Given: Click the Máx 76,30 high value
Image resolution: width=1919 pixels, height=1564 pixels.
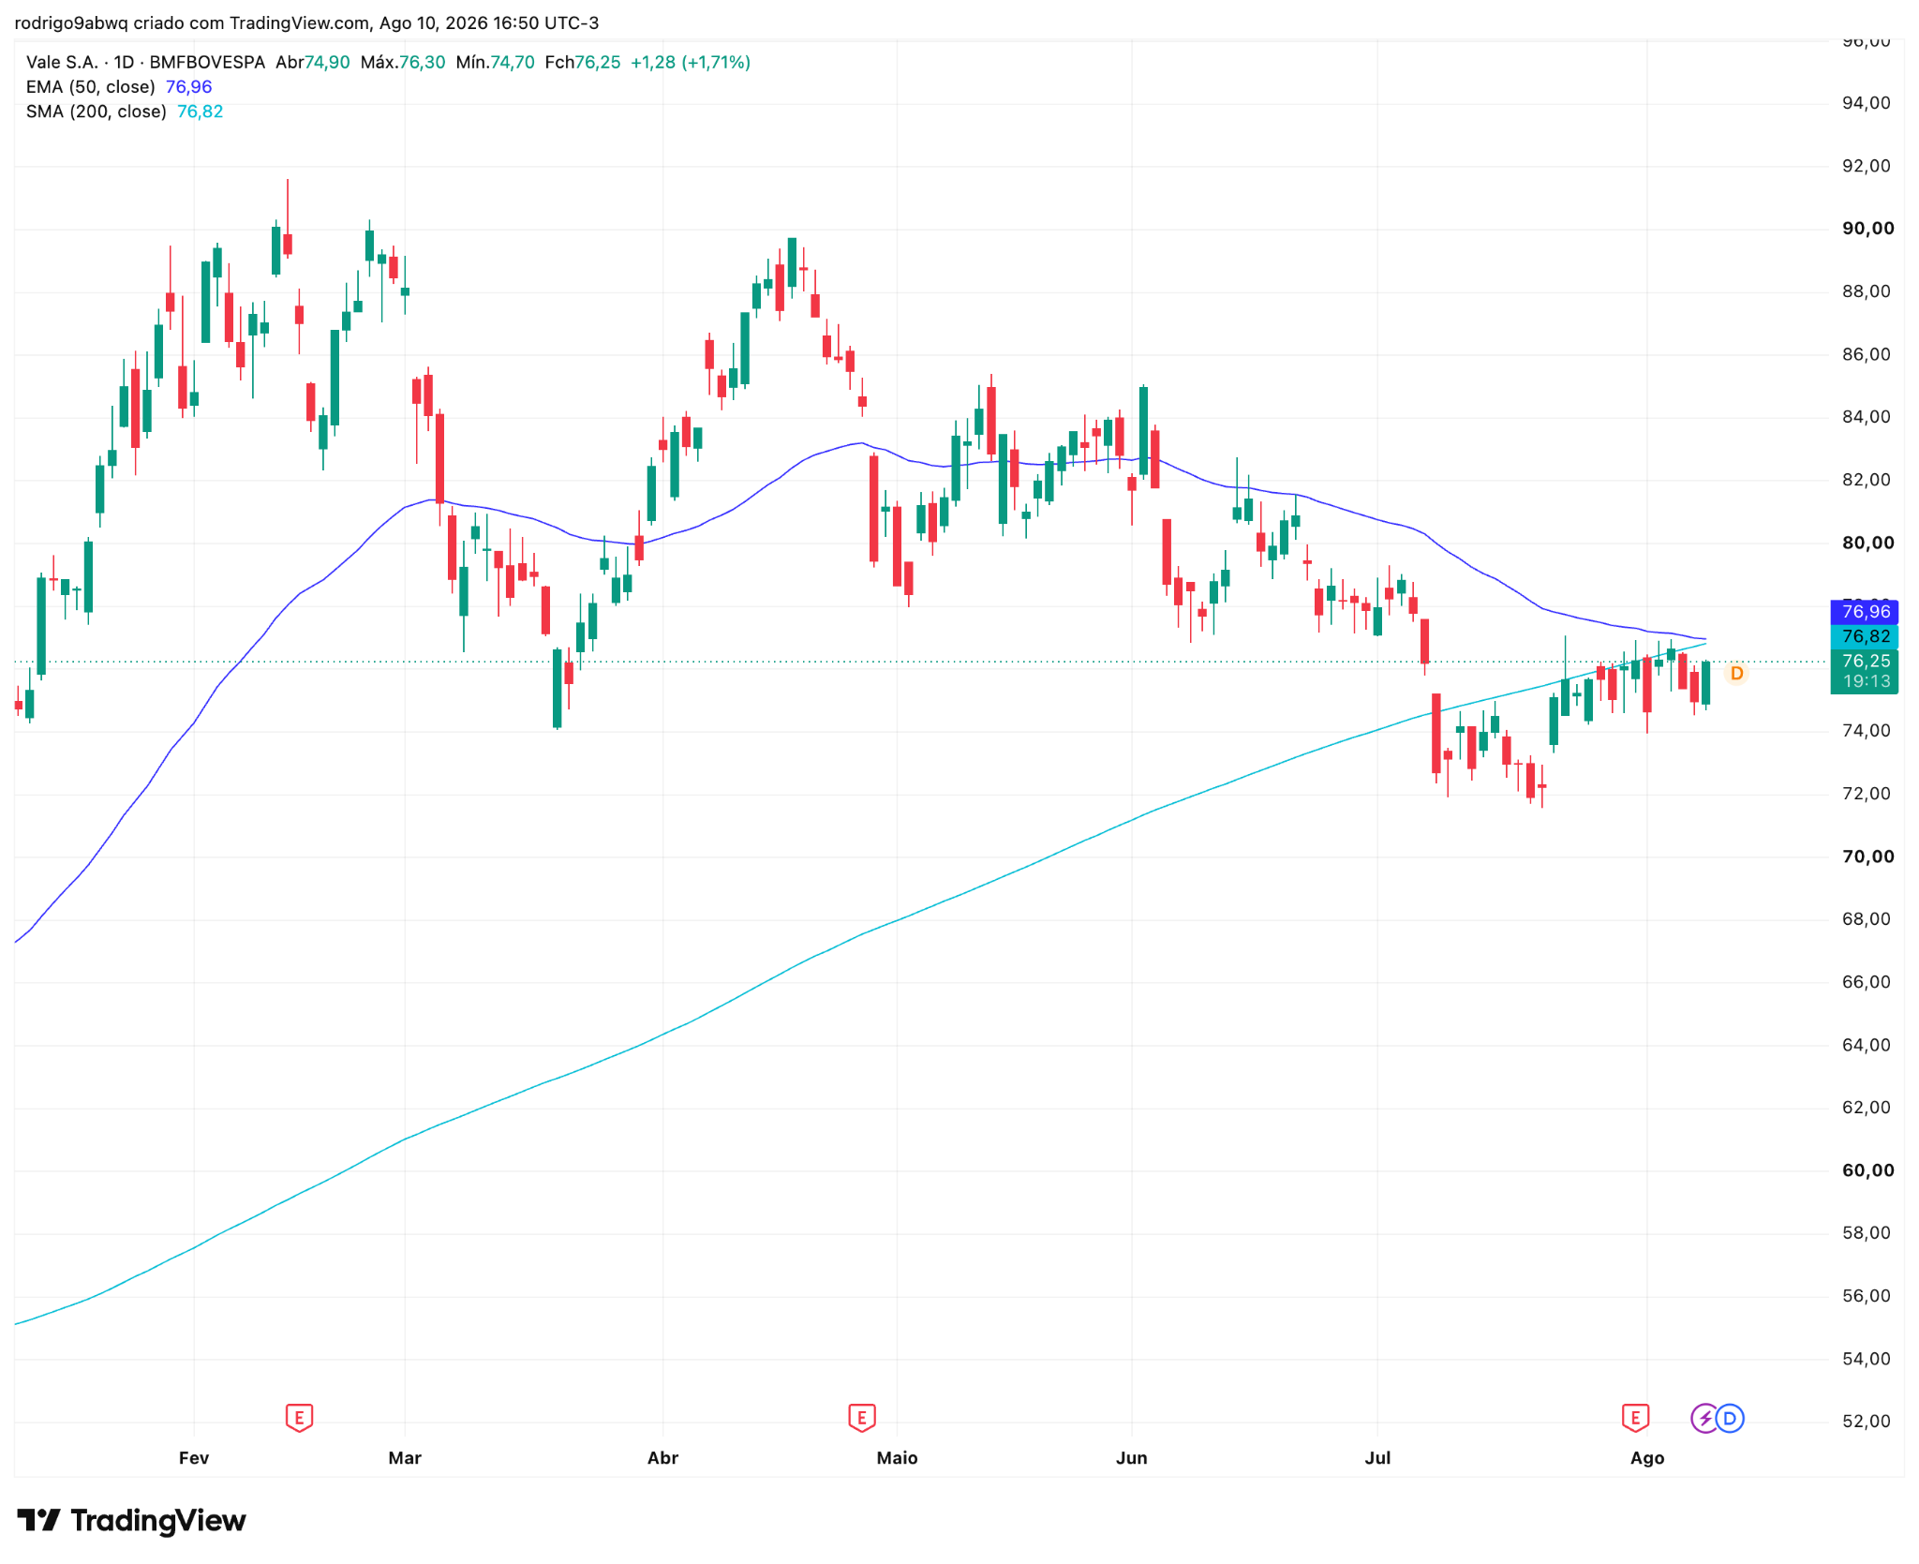Looking at the screenshot, I should click(403, 63).
